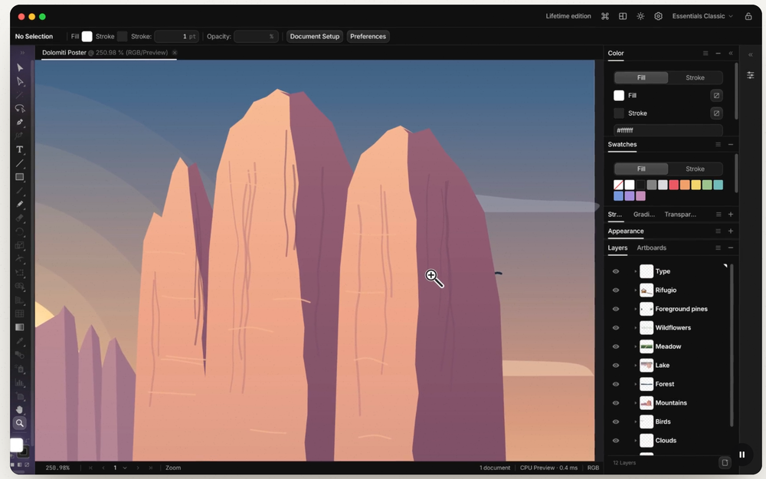Select the Rotate tool
Viewport: 766px width, 479px height.
pyautogui.click(x=20, y=231)
